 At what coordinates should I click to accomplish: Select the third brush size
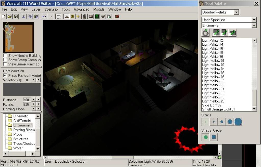tap(222, 122)
